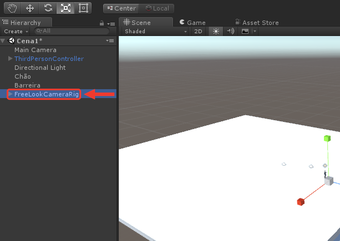Open scene effects dropdown arrow
Screen dimensions: 340x241
(x=255, y=32)
